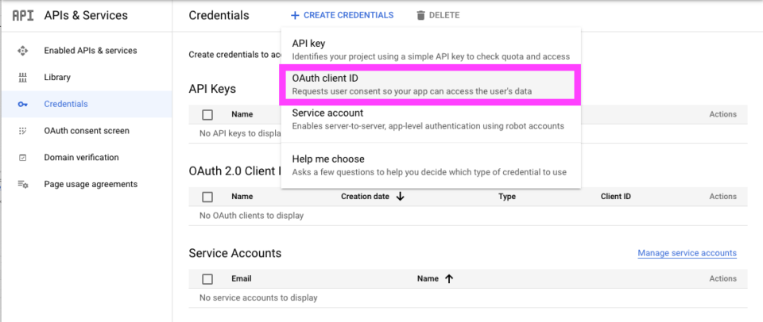
Task: Sort service accounts by Name arrow
Action: (x=449, y=278)
